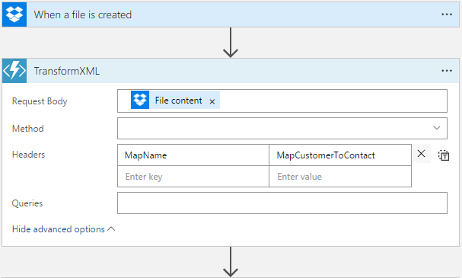Remove the File content token with its x
This screenshot has height=278, width=462.
[212, 102]
